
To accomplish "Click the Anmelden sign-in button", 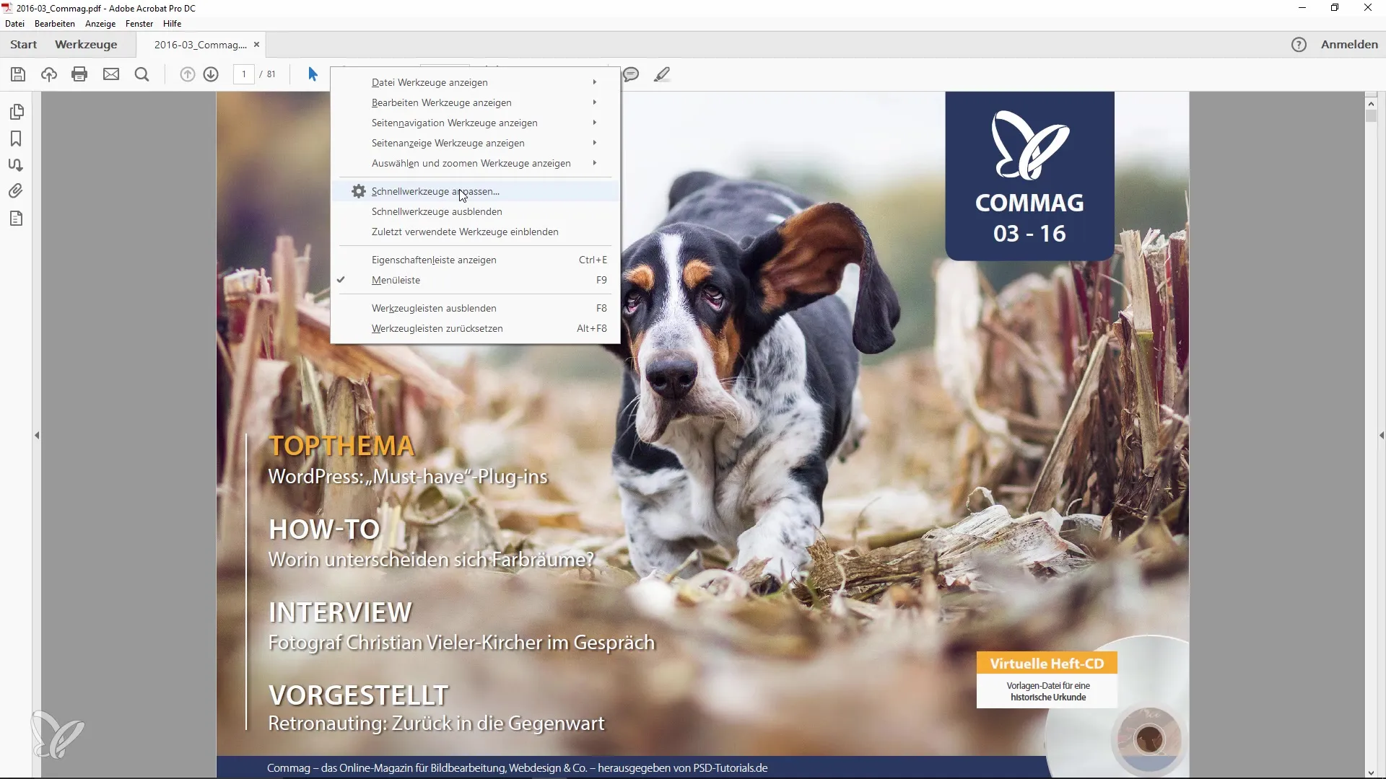I will coord(1349,45).
